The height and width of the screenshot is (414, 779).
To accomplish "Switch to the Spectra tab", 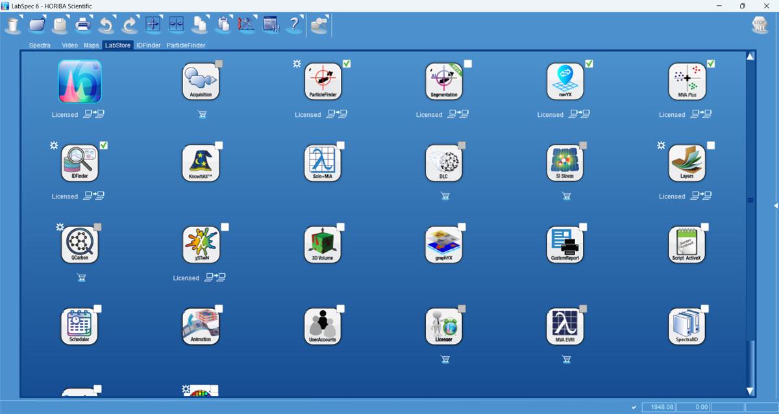I will tap(40, 45).
